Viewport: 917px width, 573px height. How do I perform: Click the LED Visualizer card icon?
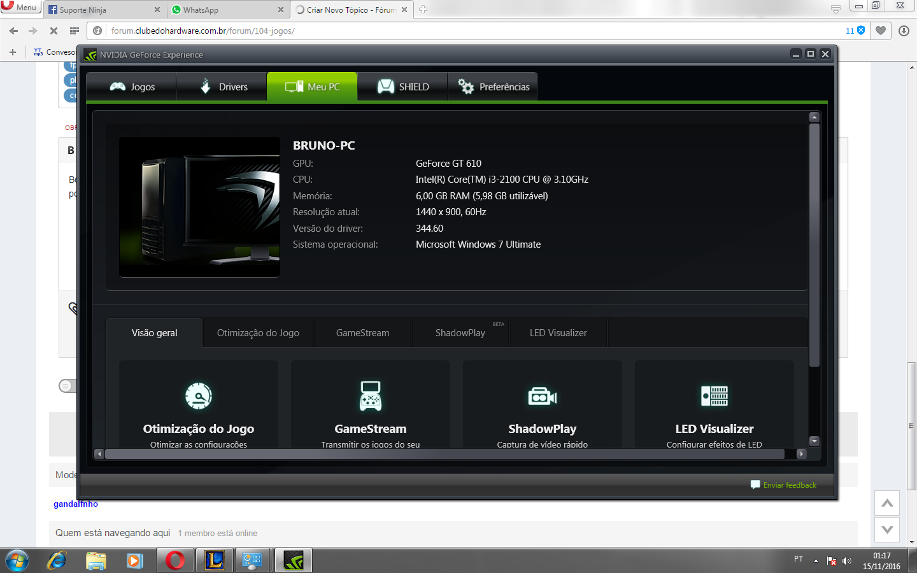[x=714, y=396]
